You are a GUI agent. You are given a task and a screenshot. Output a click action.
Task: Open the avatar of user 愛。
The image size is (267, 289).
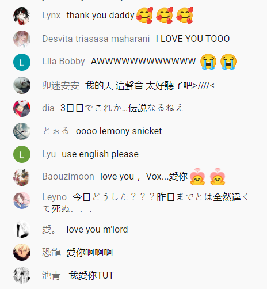(22, 229)
